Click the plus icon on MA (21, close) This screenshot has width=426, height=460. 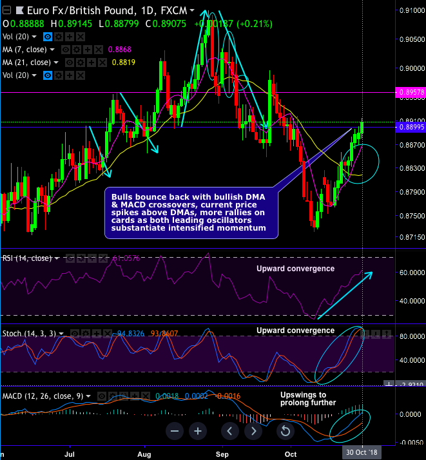coord(92,62)
